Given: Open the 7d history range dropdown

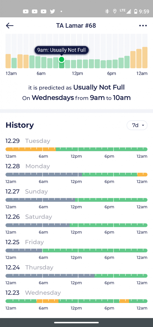Looking at the screenshot, I should 137,125.
